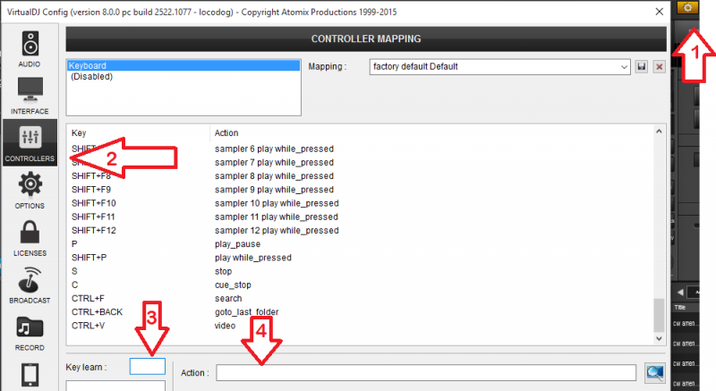The image size is (716, 391).
Task: Close the VirtualDJ Config window
Action: [660, 12]
